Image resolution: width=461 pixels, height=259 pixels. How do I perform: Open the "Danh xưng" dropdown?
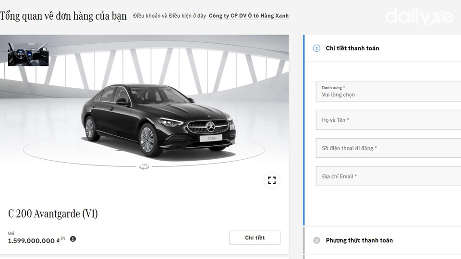click(x=388, y=92)
